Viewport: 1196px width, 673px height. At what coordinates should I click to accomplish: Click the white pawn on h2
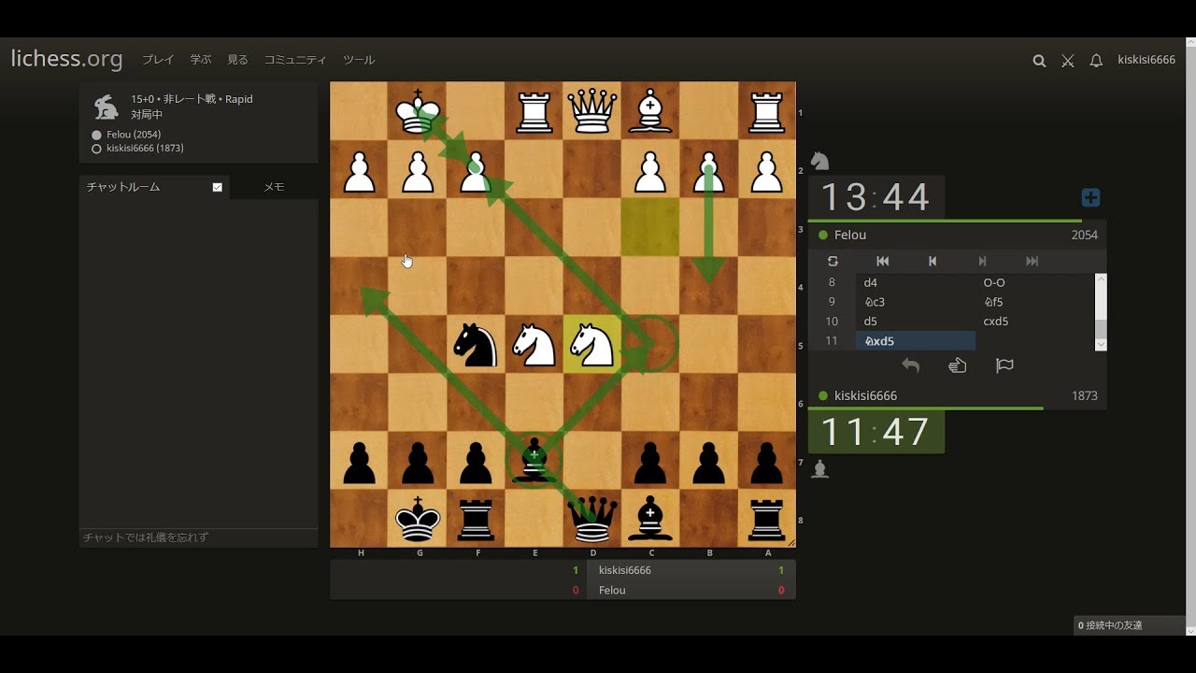(360, 170)
